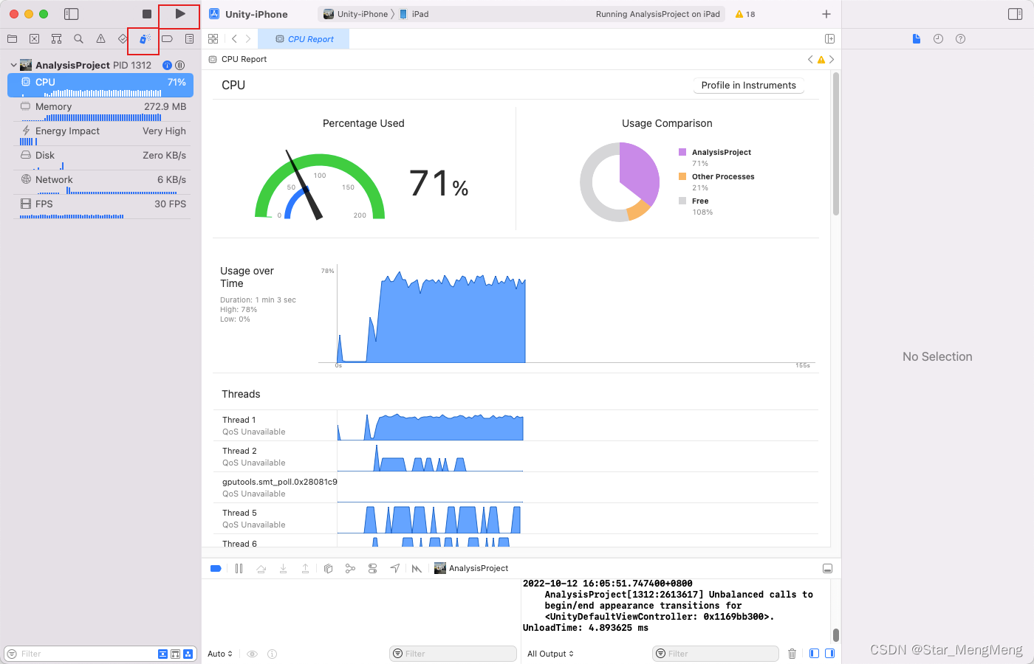Open the Debug navigator spray icon

coord(145,39)
